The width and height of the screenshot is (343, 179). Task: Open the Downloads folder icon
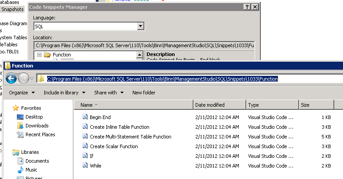[20, 126]
